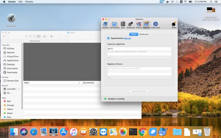Viewport: 221px width, 138px height.
Task: Open the experimental features link
Action: (x=127, y=38)
